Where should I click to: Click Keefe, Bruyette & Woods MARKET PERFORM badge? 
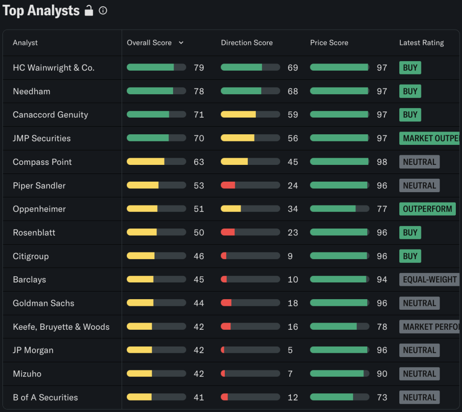429,327
